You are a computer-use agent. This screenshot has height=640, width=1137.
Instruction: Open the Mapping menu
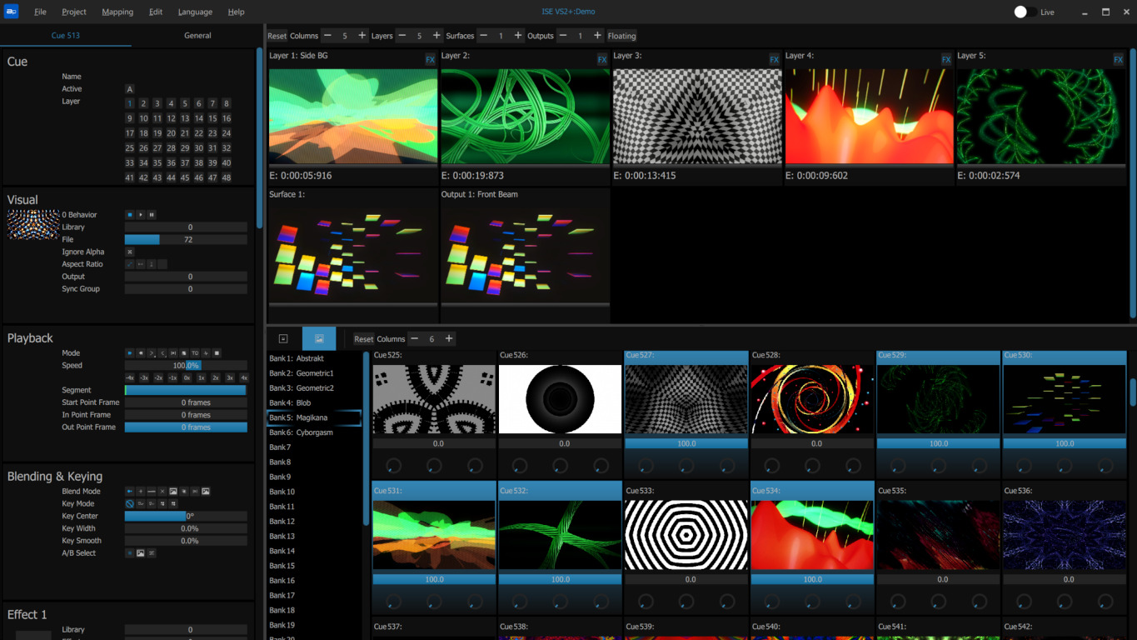117,12
